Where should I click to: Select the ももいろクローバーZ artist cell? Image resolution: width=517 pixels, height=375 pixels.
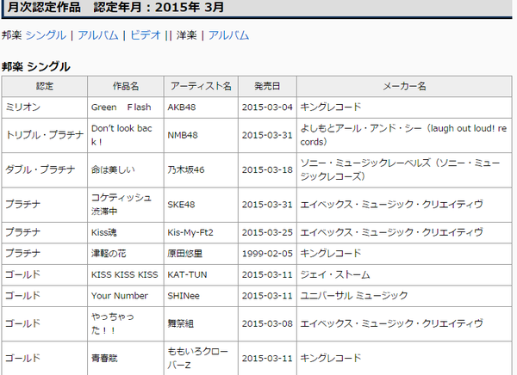coord(201,358)
